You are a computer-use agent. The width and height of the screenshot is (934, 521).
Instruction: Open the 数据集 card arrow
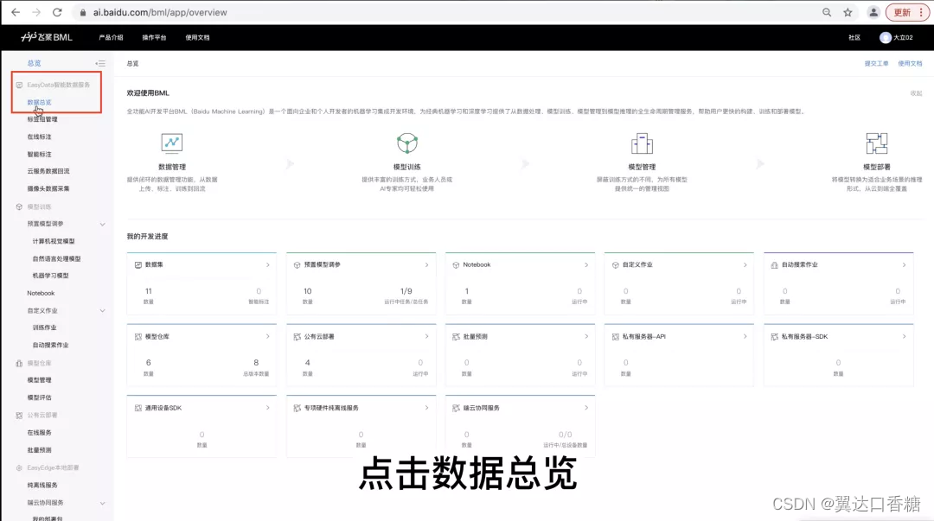(x=267, y=265)
